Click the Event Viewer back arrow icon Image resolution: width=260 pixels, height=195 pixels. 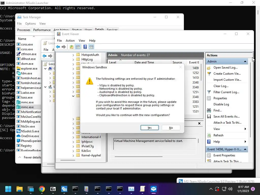tap(58, 47)
